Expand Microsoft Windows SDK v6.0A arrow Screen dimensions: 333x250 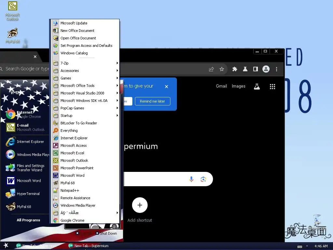117,100
